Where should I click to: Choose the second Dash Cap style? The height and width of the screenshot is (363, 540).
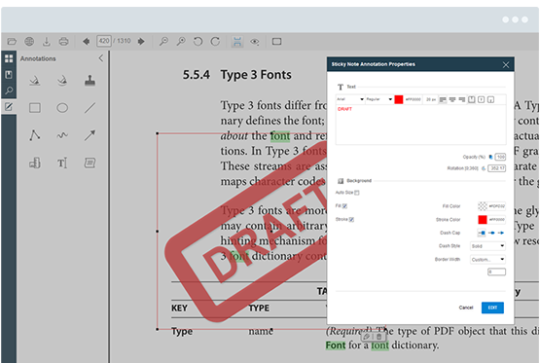(x=491, y=234)
